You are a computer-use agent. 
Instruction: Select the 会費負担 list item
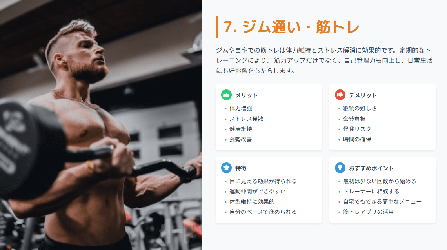click(354, 119)
